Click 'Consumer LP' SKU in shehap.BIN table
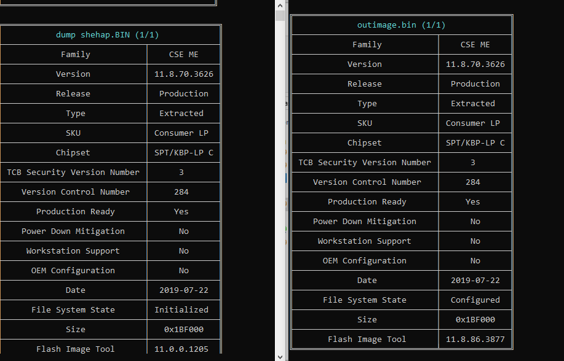This screenshot has width=564, height=361. (181, 133)
